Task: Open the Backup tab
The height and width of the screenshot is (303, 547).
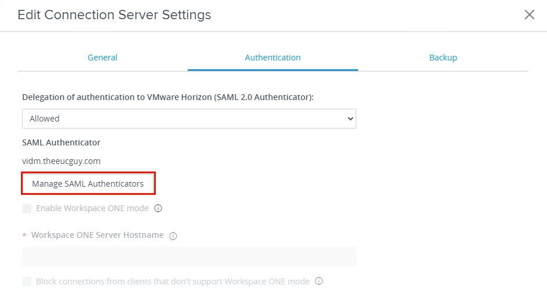Action: 443,58
